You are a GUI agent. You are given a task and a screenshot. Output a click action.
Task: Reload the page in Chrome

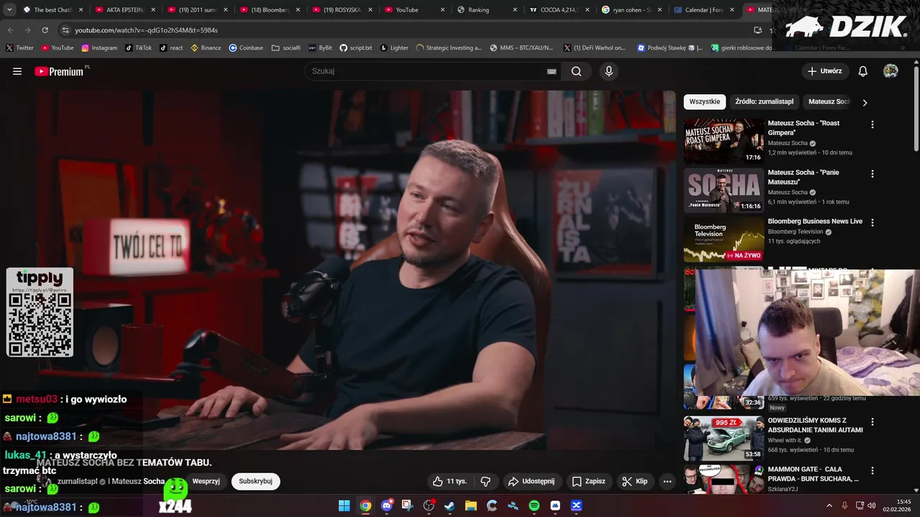coord(45,30)
